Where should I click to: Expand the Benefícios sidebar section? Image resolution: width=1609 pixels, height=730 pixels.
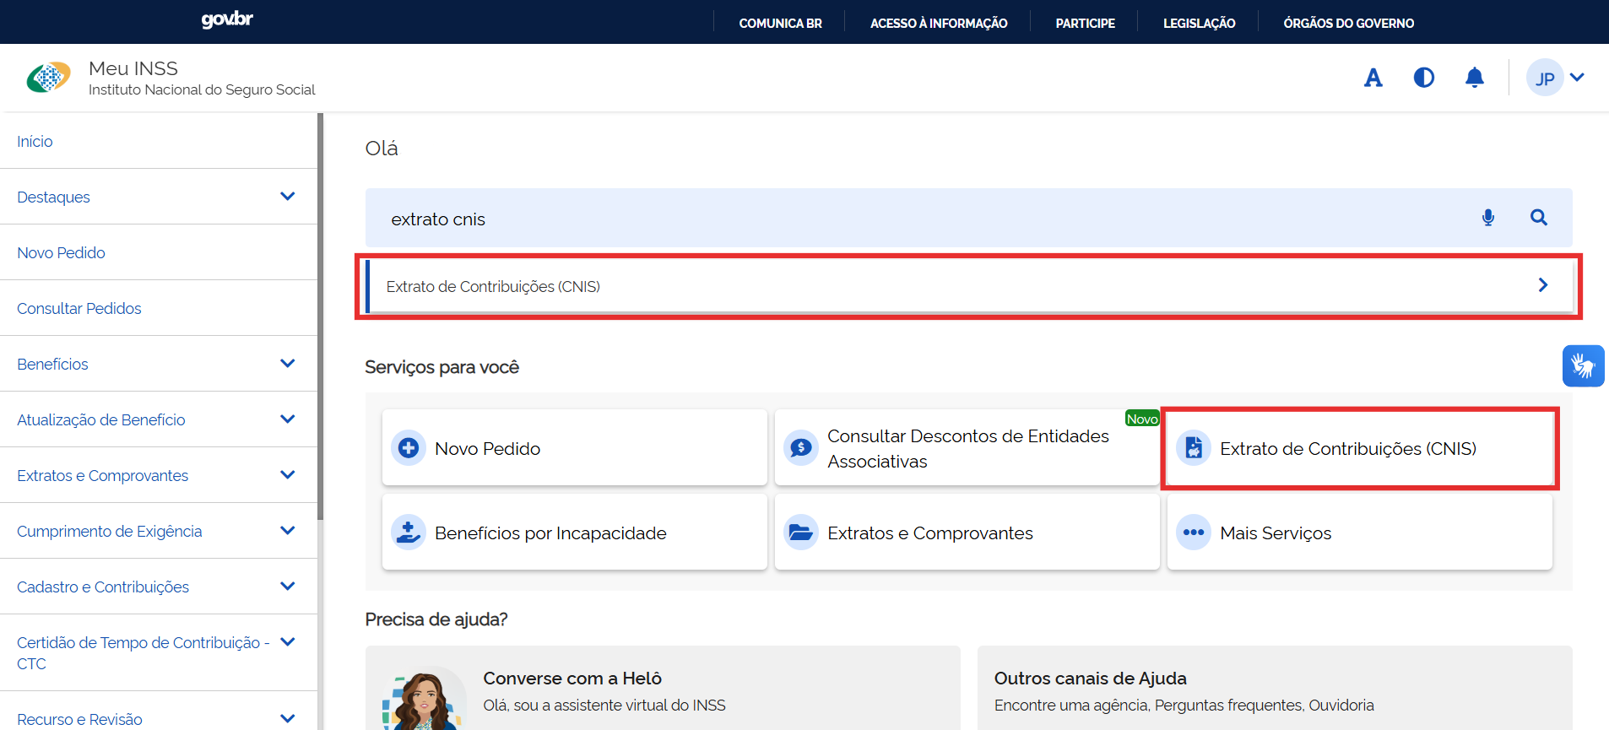[x=287, y=363]
